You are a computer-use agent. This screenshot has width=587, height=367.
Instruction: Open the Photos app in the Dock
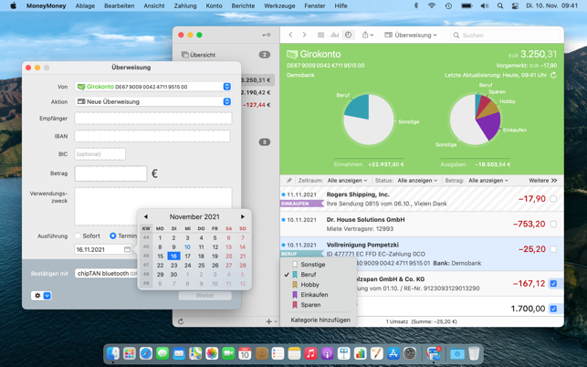click(212, 353)
